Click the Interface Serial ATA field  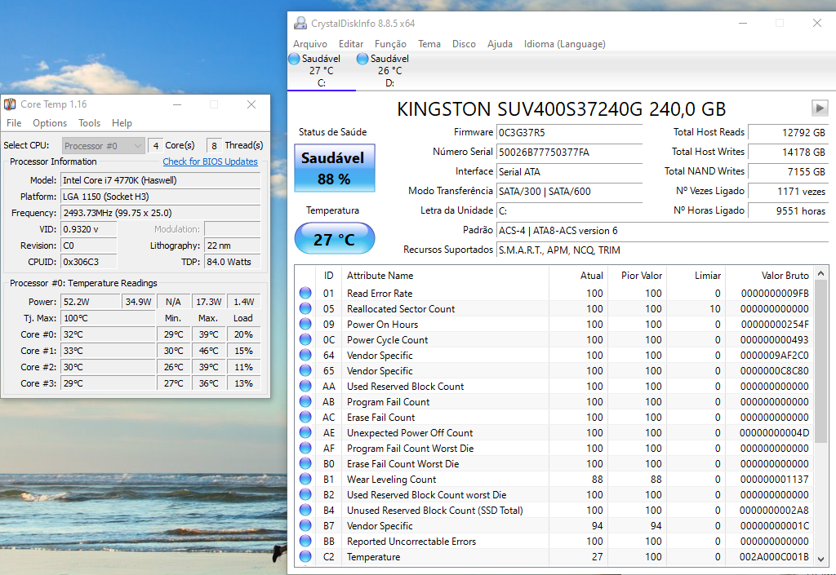click(x=569, y=172)
